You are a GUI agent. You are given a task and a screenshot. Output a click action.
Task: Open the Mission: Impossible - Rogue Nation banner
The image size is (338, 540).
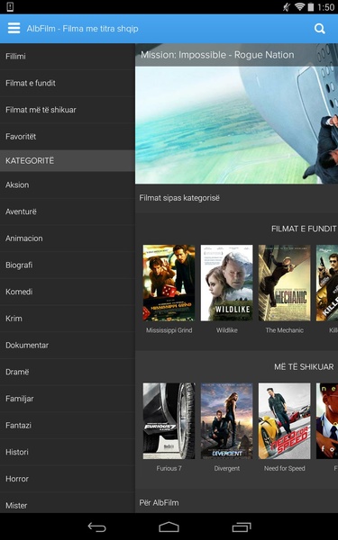coord(236,113)
